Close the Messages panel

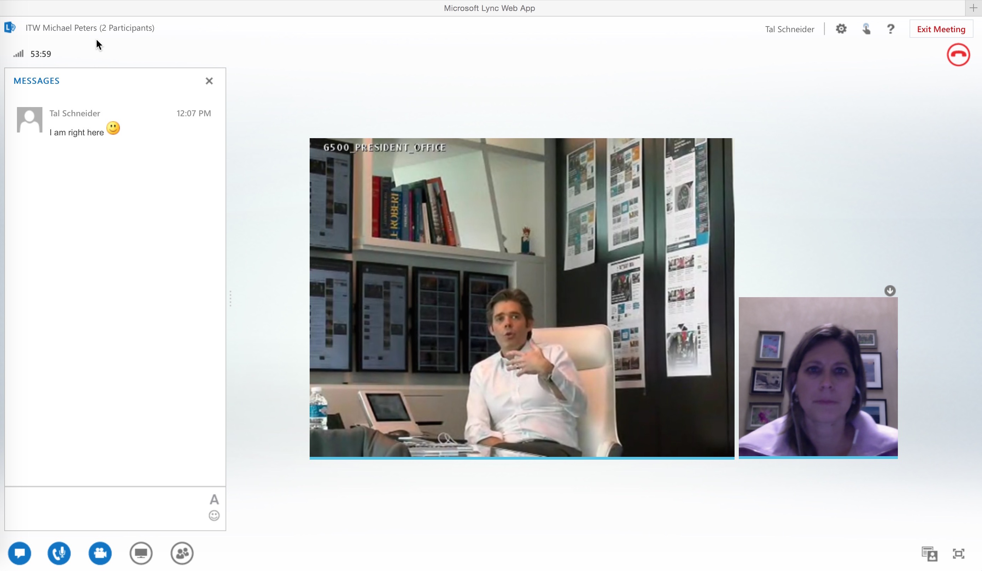click(x=209, y=81)
